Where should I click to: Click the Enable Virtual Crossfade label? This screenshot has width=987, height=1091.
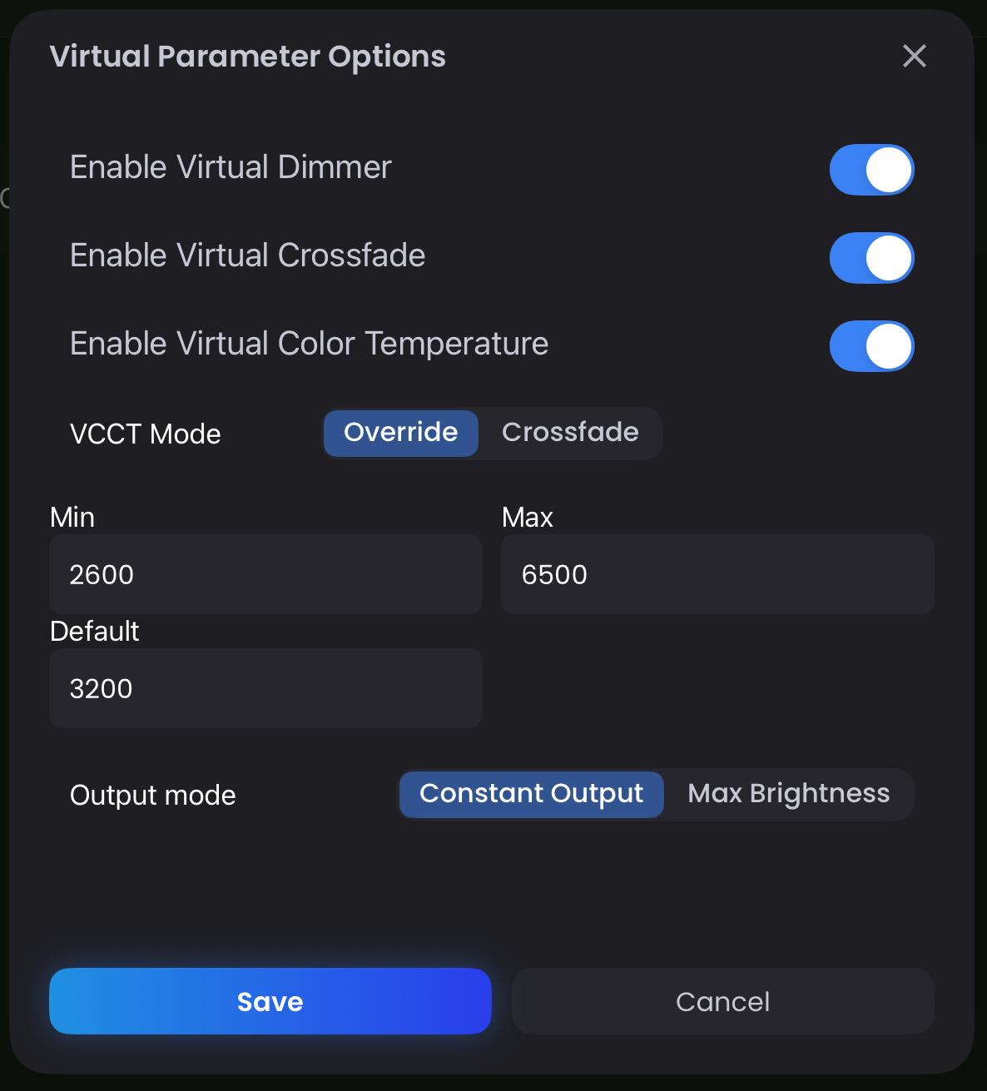(248, 255)
